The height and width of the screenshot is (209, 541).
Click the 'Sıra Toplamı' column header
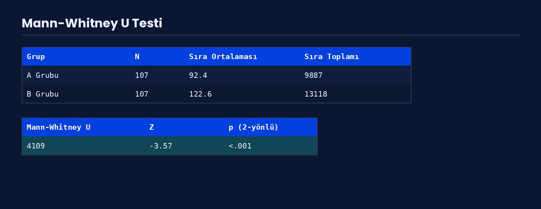[x=332, y=57]
